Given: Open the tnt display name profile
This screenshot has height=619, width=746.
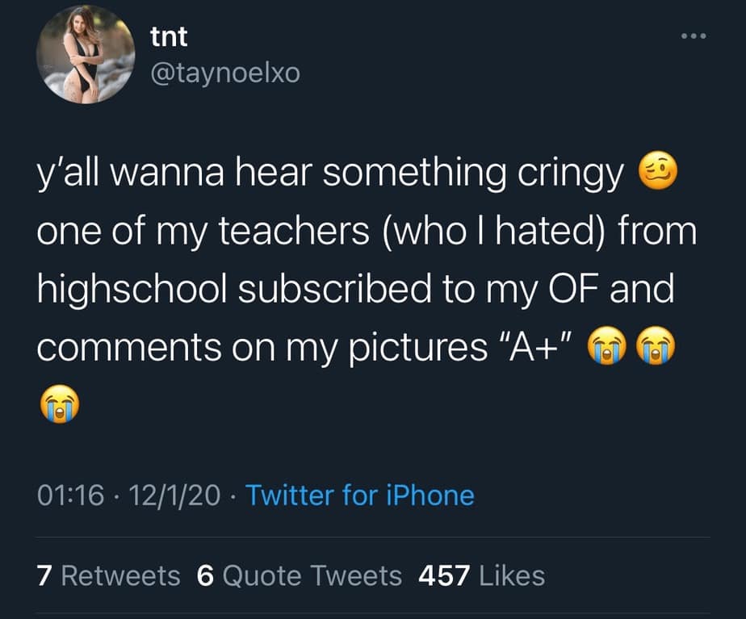Looking at the screenshot, I should (170, 37).
